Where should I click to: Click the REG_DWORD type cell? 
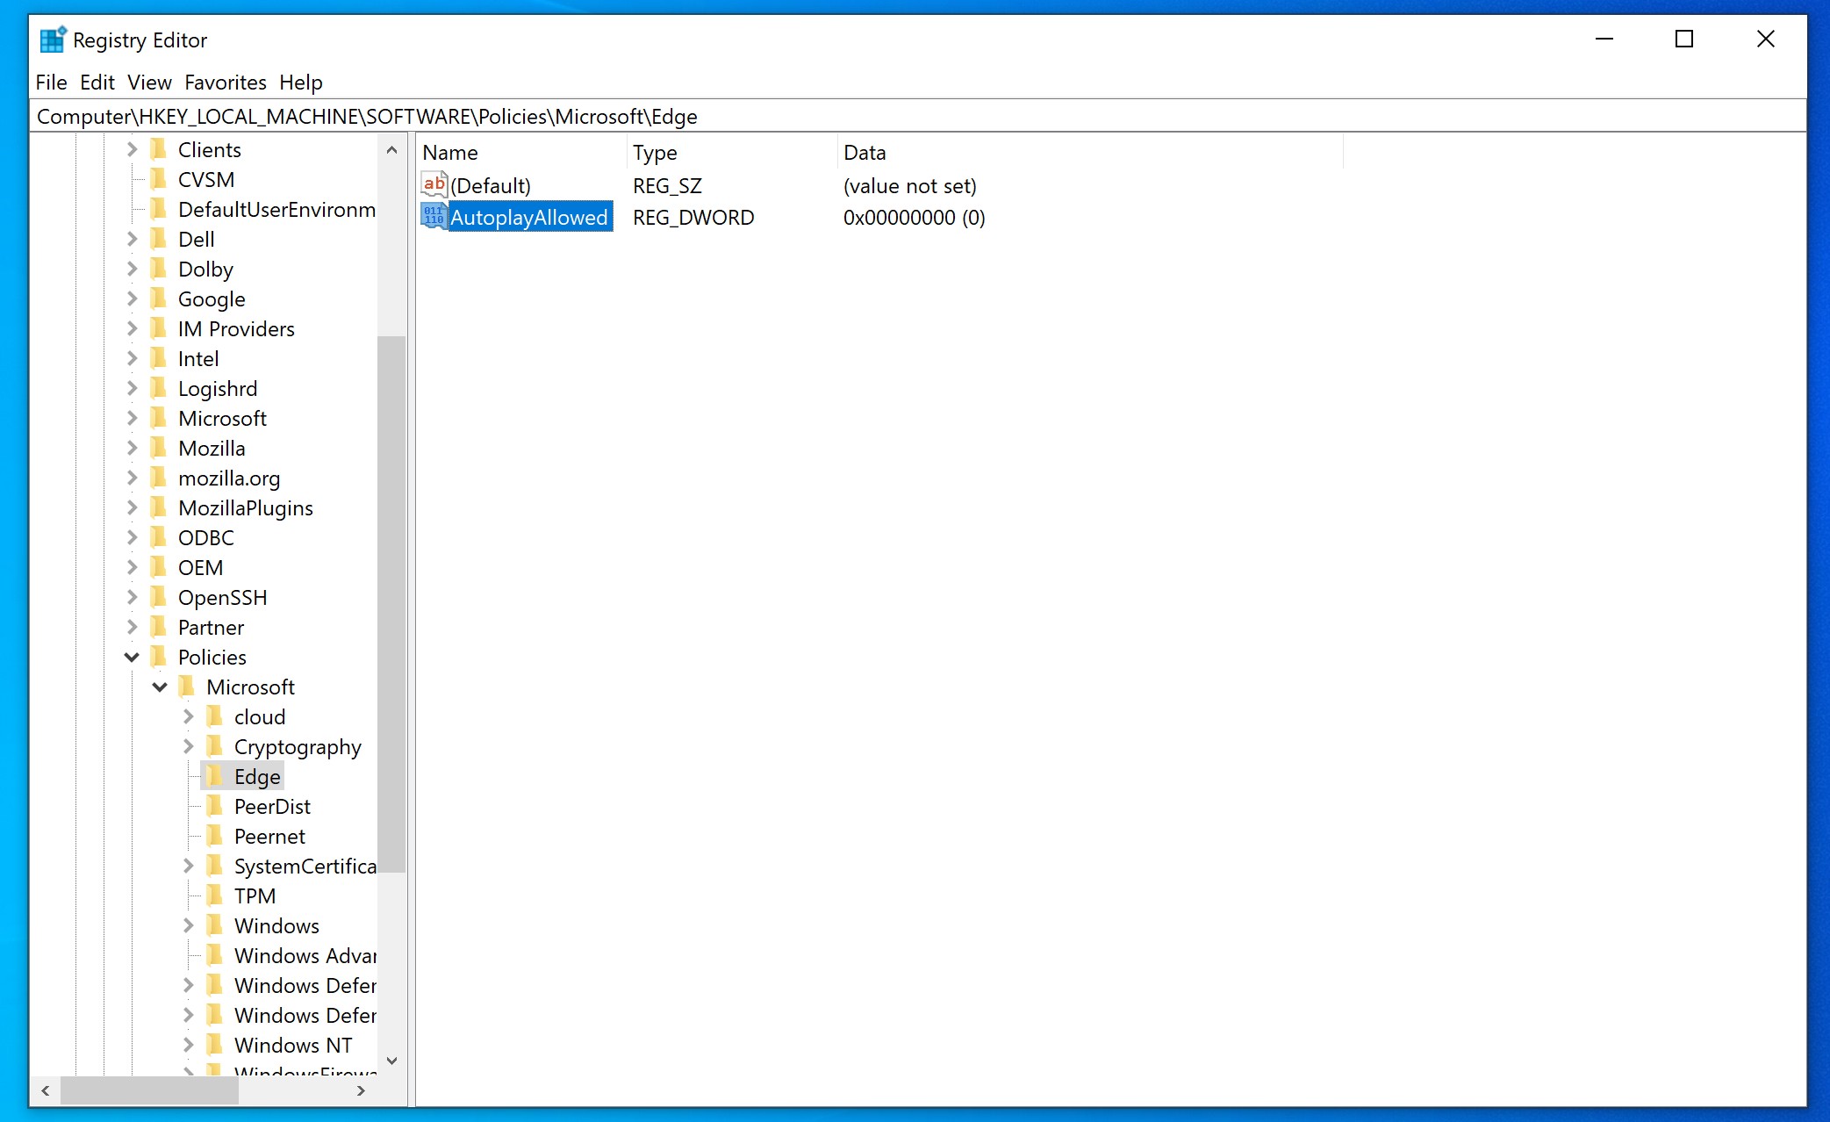click(x=693, y=217)
